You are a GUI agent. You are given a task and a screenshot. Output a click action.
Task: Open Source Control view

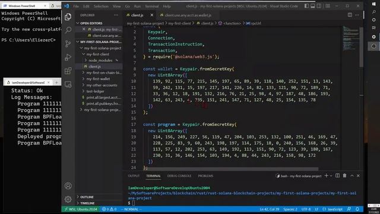[68, 43]
